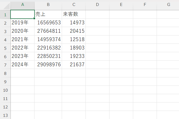This screenshot has height=119, width=179.
Task: Select the 2023年 cell
Action: click(22, 56)
